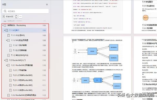Close the bookmarks panel

[x=47, y=4]
